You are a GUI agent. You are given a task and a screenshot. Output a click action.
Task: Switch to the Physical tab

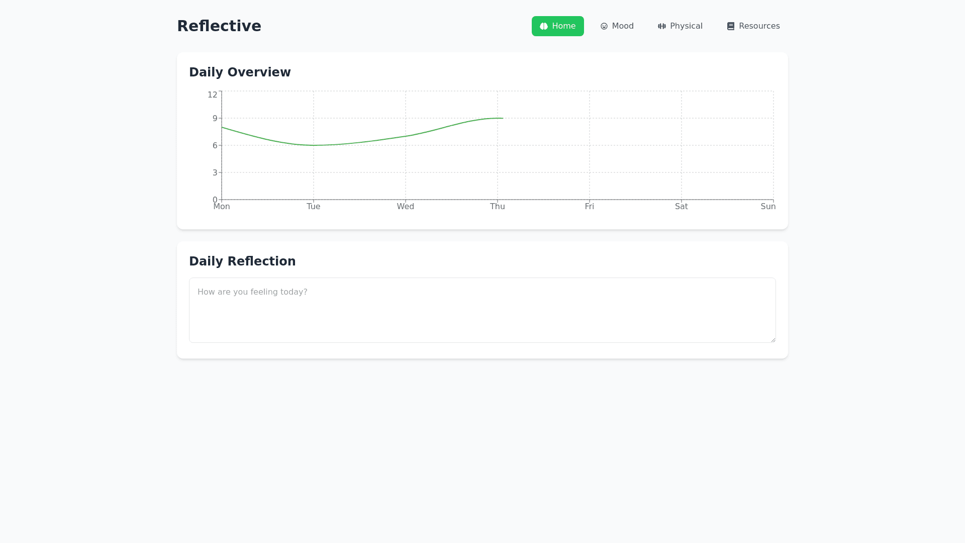680,26
